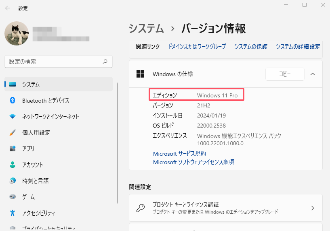
Task: Click the 関連設定 heading
Action: [140, 187]
